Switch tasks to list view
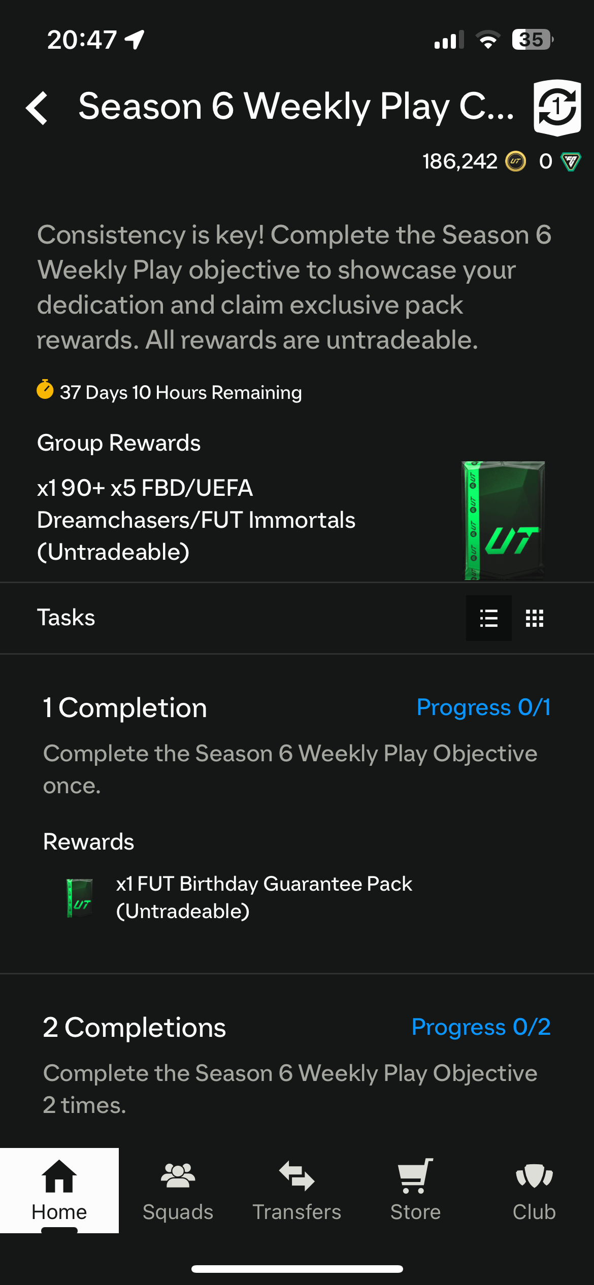The height and width of the screenshot is (1285, 594). [x=488, y=618]
